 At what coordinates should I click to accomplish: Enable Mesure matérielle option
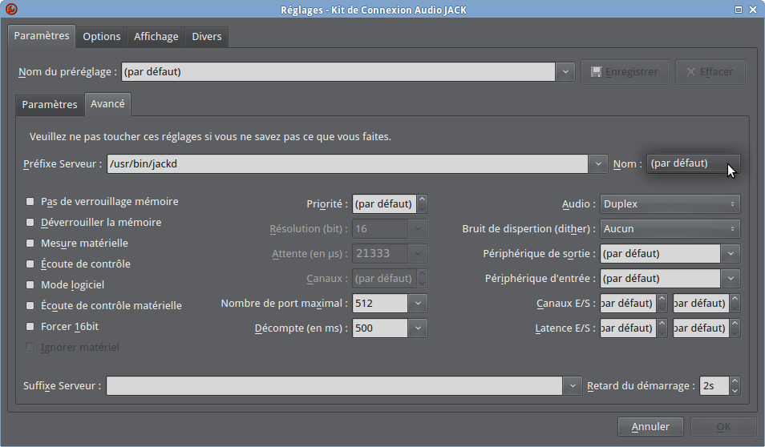coord(30,244)
